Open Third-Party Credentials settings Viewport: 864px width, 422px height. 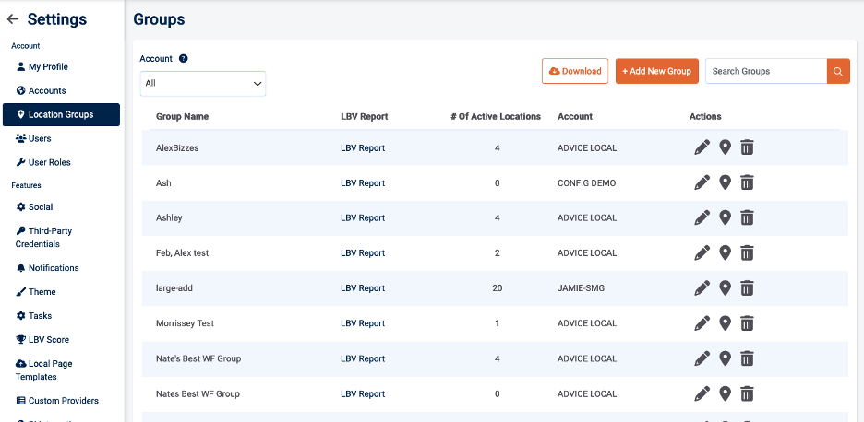[x=43, y=238]
